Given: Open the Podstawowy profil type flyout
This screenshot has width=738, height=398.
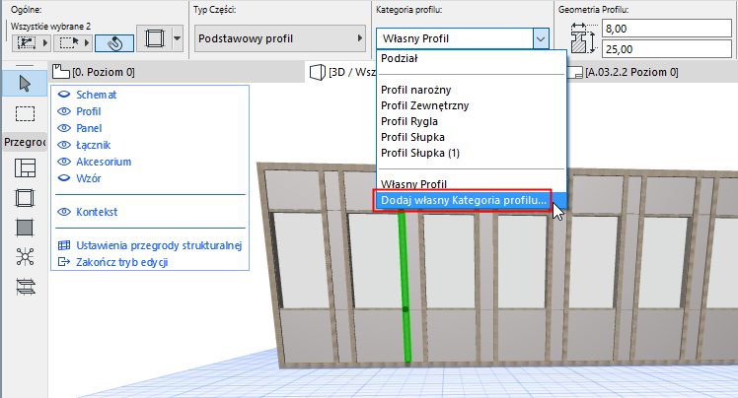Looking at the screenshot, I should [280, 38].
